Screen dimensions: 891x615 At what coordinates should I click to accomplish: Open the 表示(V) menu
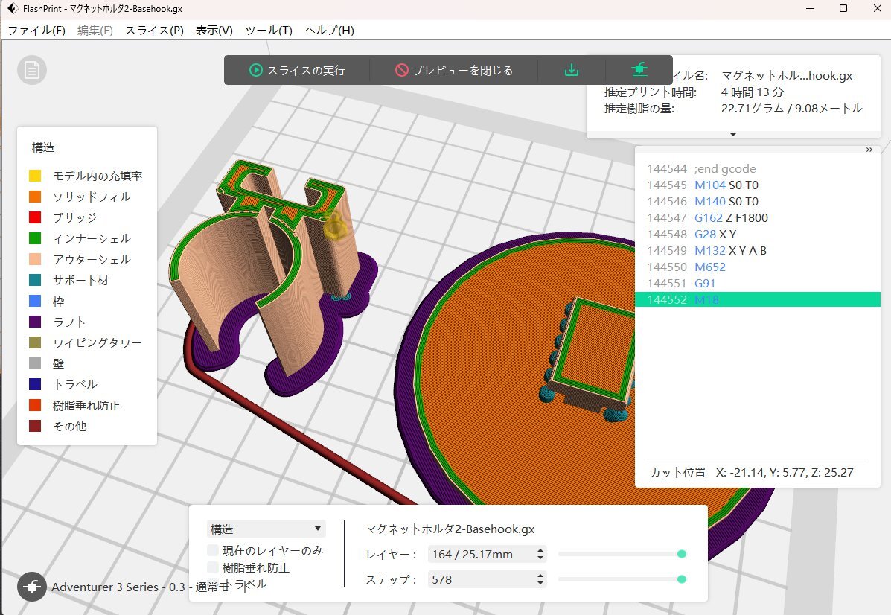214,30
